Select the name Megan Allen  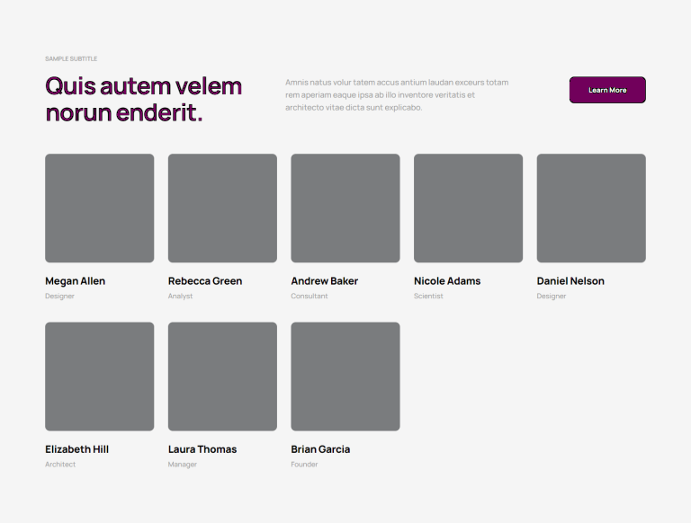click(x=75, y=281)
